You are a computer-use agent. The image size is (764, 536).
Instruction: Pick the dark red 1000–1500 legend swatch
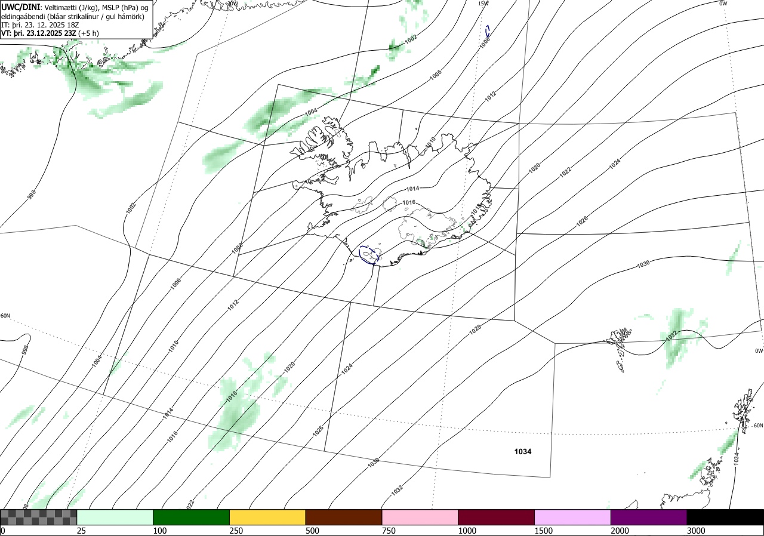(x=497, y=517)
